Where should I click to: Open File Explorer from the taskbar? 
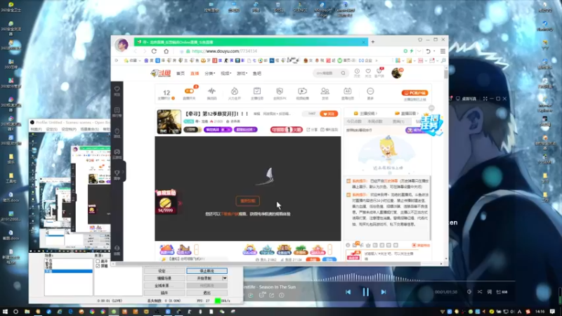tap(27, 312)
